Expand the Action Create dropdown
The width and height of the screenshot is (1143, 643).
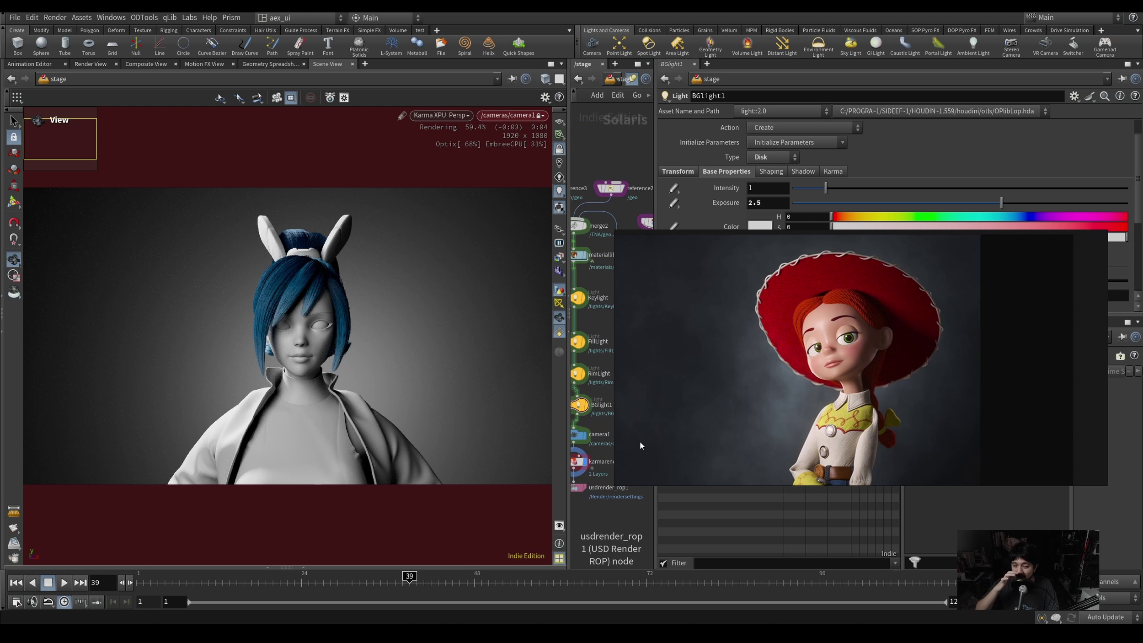point(804,128)
